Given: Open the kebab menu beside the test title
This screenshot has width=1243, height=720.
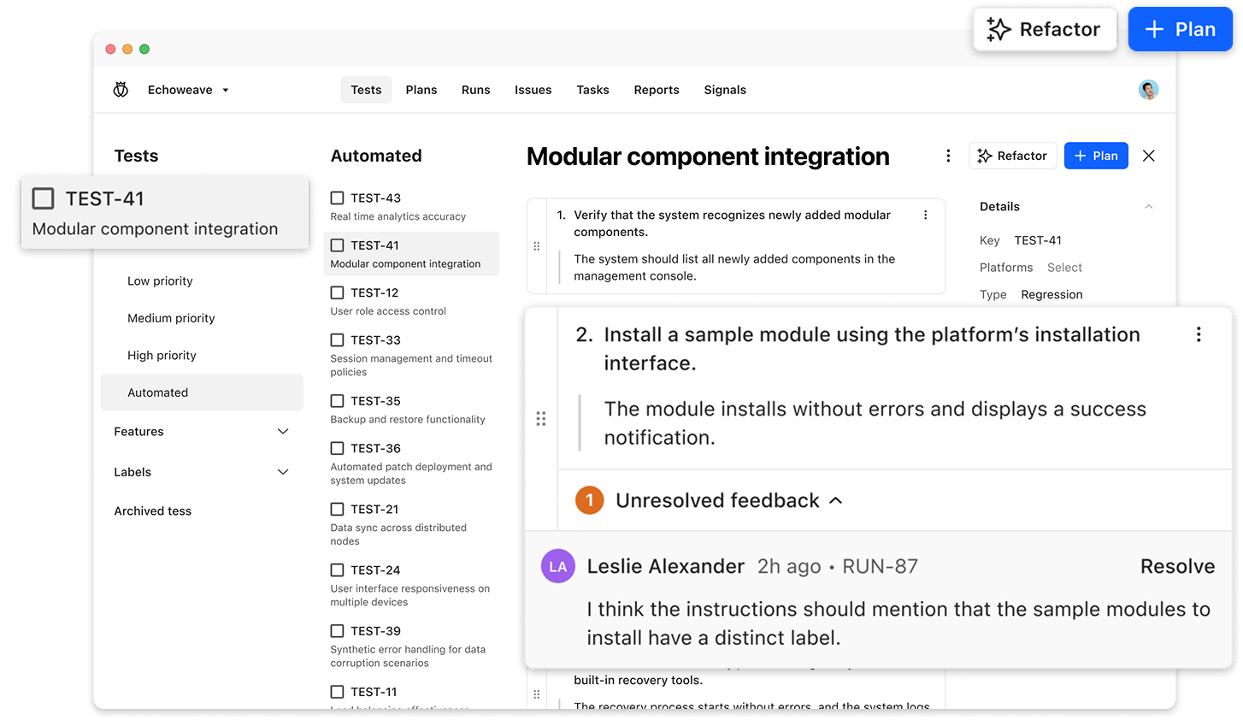Looking at the screenshot, I should [947, 156].
